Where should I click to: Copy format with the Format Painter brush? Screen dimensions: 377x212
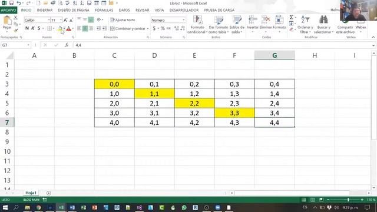pyautogui.click(x=16, y=30)
